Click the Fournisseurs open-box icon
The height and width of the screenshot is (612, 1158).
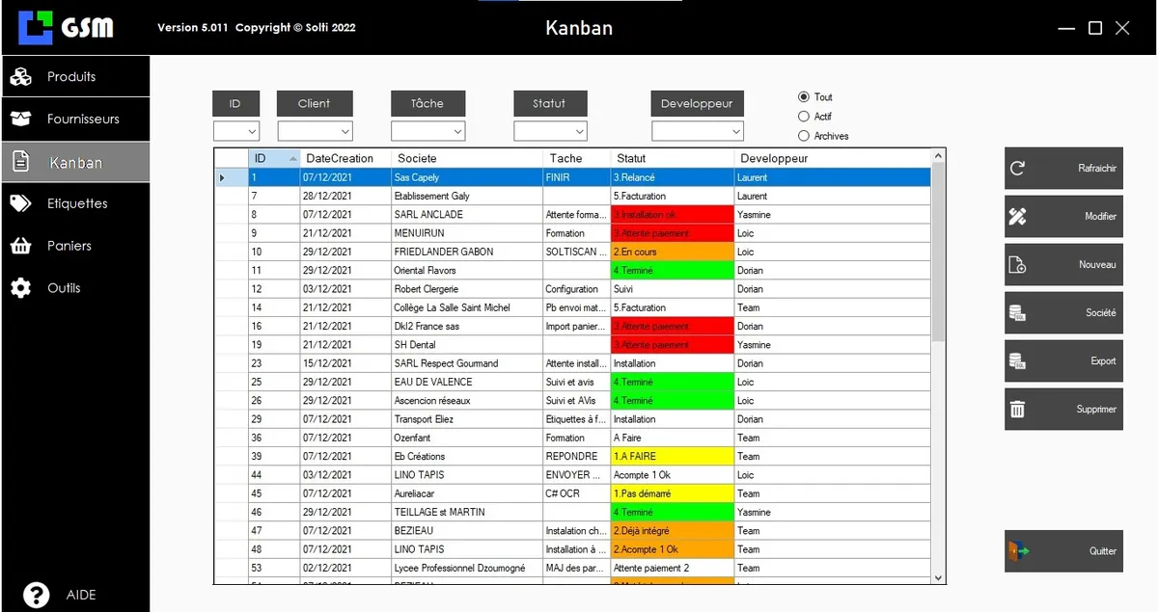(x=21, y=119)
